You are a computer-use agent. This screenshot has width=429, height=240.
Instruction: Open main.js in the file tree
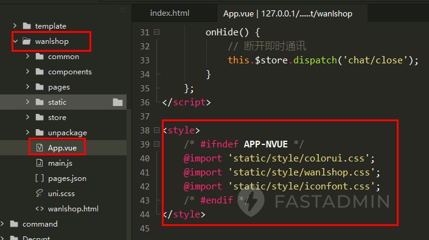(60, 163)
